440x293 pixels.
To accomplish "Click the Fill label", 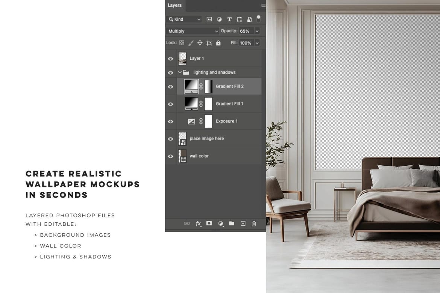I will pos(234,42).
